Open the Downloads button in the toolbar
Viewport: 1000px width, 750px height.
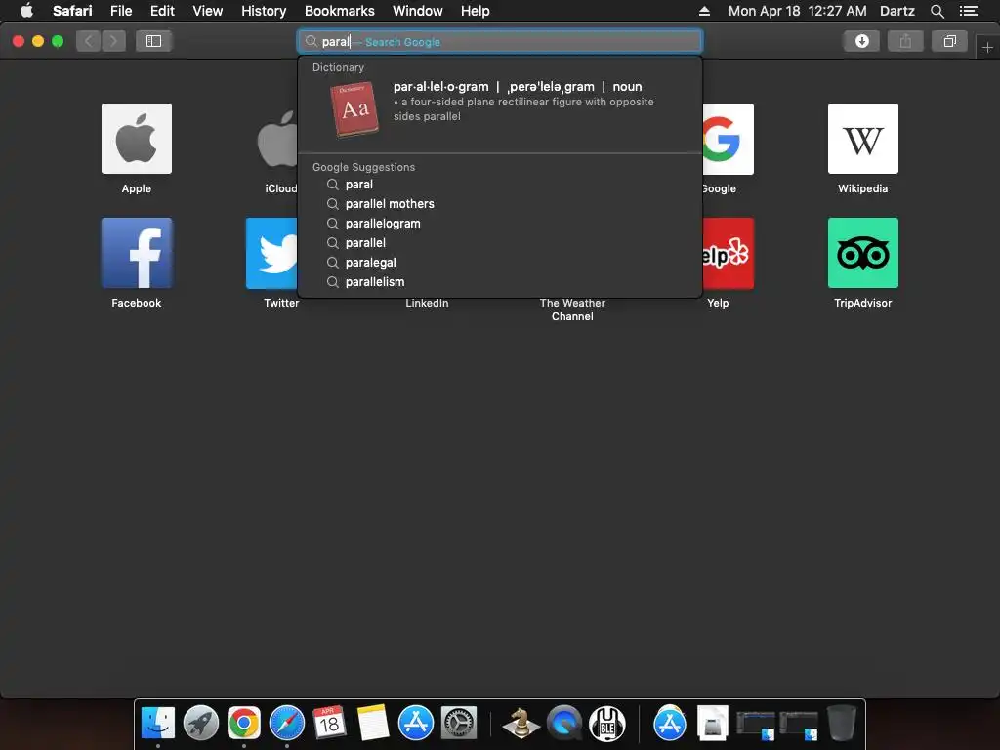(x=861, y=41)
